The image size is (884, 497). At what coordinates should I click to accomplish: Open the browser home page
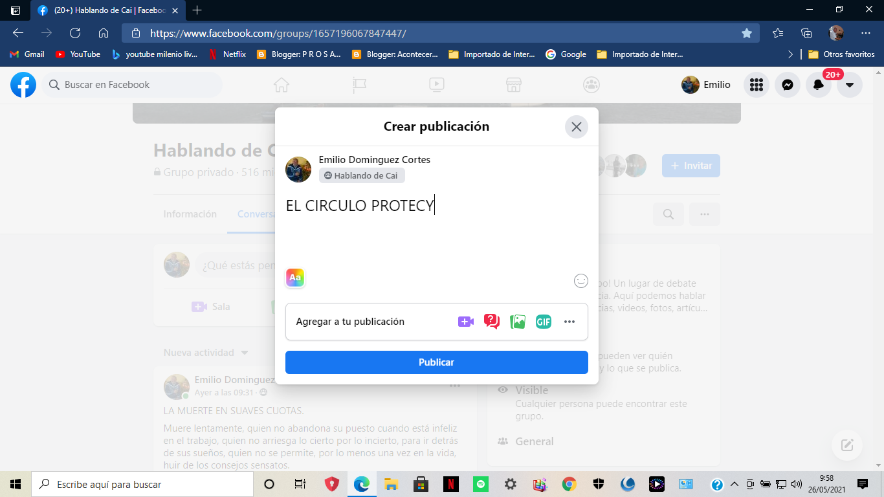coord(104,33)
